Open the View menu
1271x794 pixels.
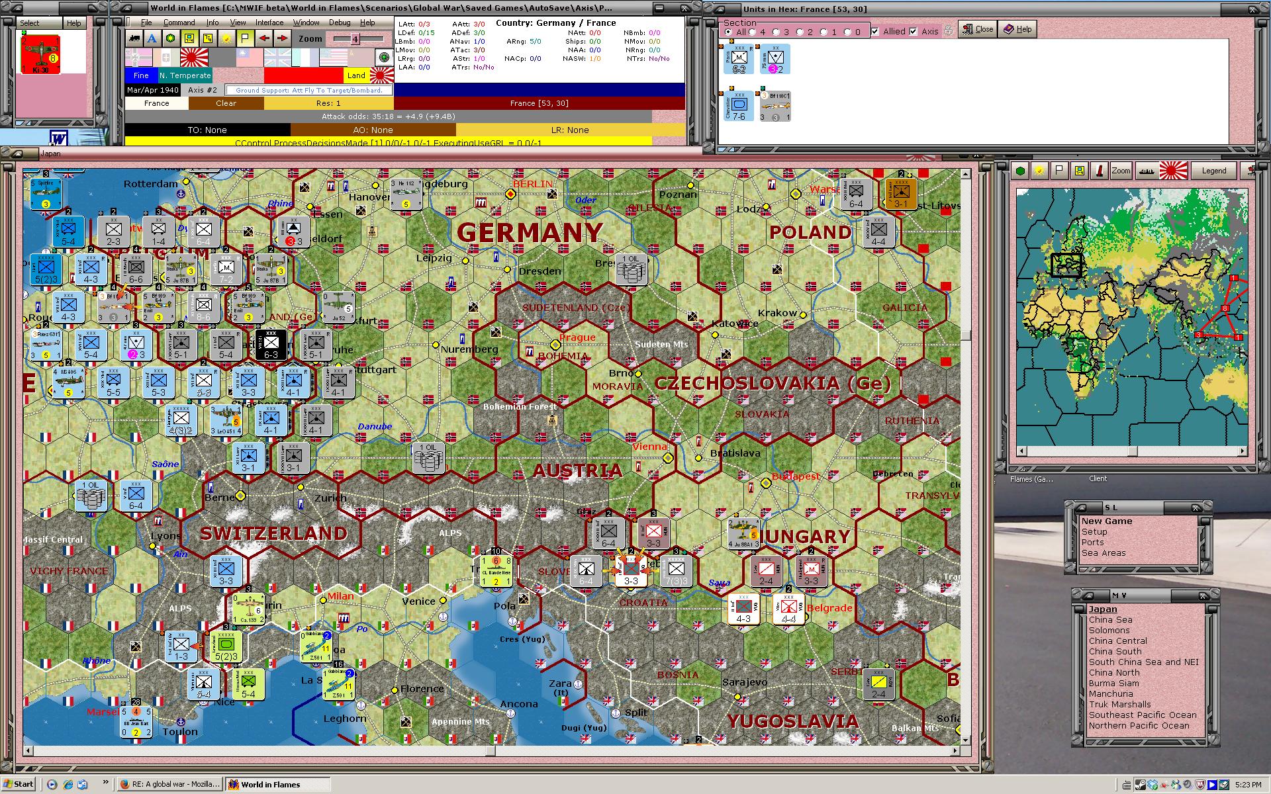pyautogui.click(x=238, y=22)
